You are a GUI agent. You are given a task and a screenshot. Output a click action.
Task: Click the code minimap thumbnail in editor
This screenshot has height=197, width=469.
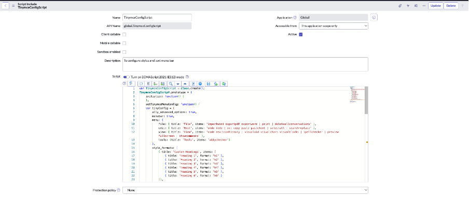pyautogui.click(x=356, y=95)
